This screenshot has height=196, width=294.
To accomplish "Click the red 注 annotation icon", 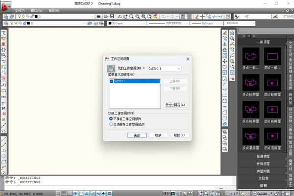I will click(3, 78).
